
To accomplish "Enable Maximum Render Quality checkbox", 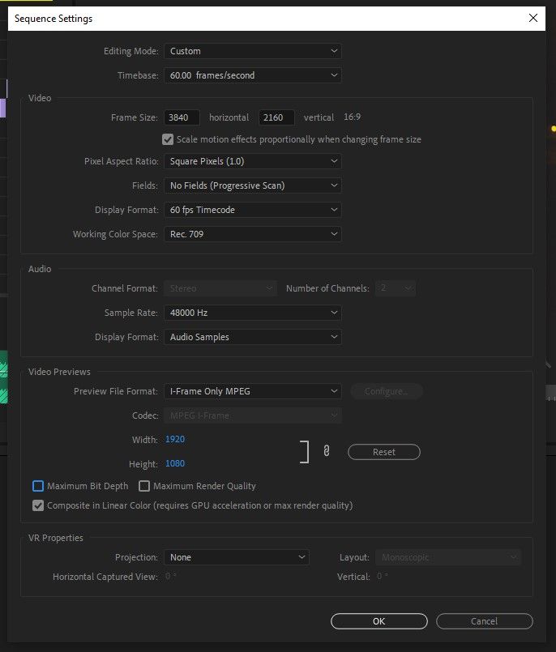I will tap(144, 486).
